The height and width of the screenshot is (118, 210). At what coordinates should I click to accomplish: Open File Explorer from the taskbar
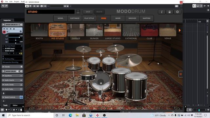tap(77, 115)
